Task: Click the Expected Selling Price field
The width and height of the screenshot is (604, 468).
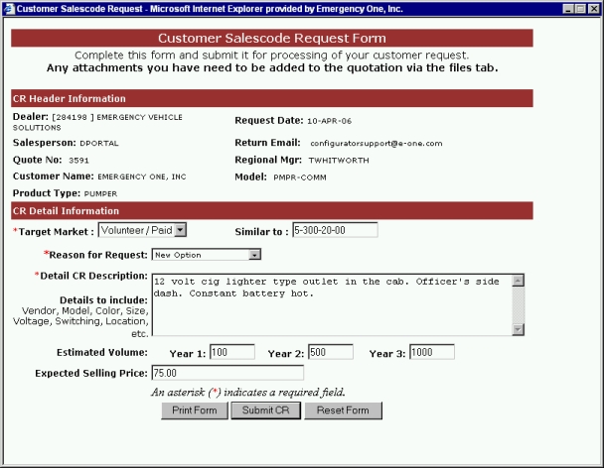Action: coord(227,373)
